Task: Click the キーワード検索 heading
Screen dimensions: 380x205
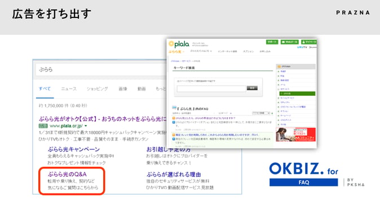Action: tap(184, 68)
